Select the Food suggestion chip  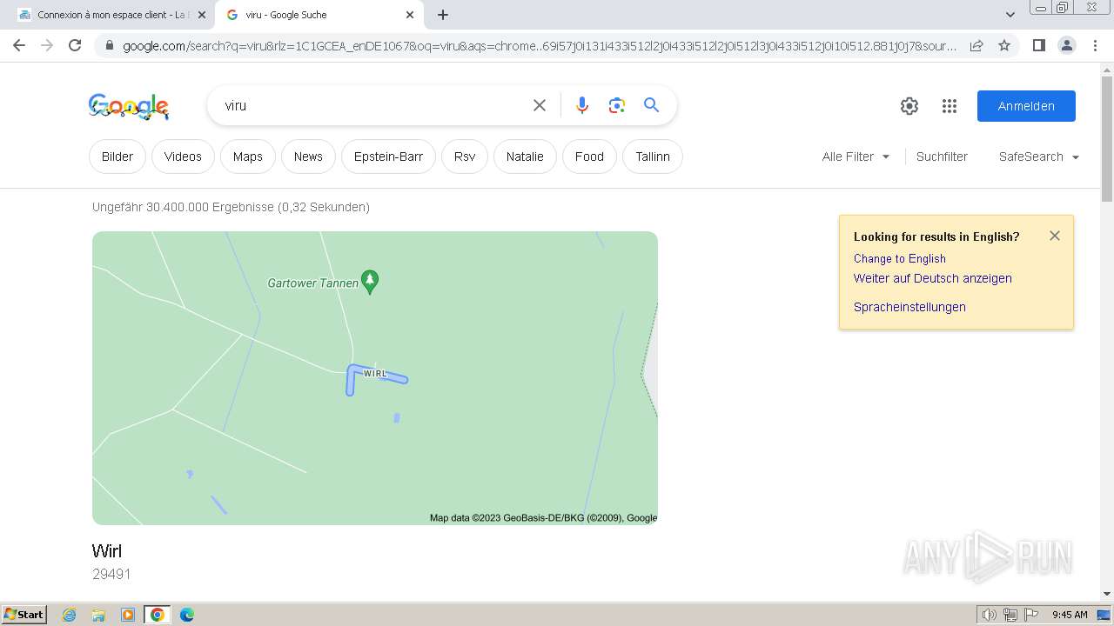[x=589, y=156]
